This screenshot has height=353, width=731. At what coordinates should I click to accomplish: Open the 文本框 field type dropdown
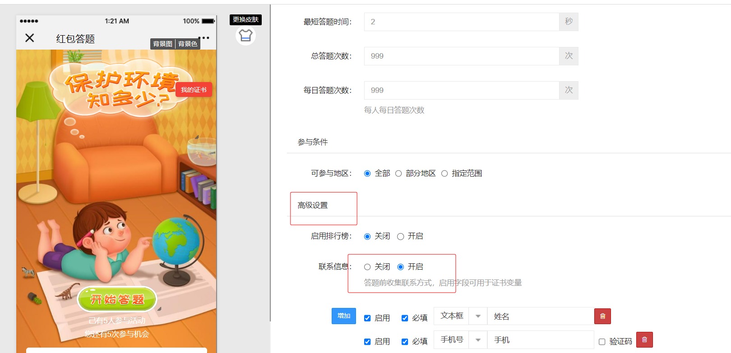point(460,316)
